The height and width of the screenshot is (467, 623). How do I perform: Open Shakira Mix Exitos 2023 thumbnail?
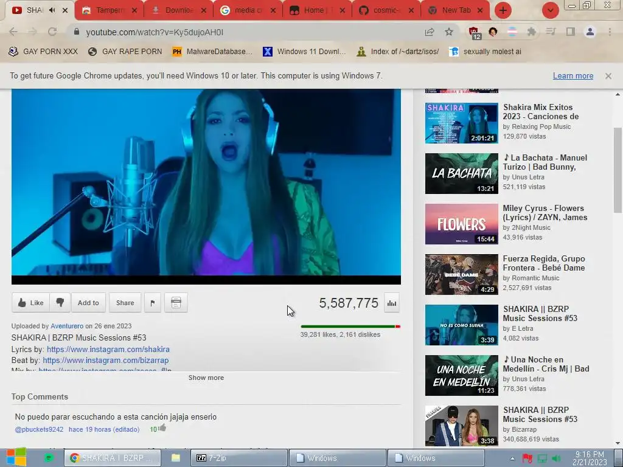point(461,123)
